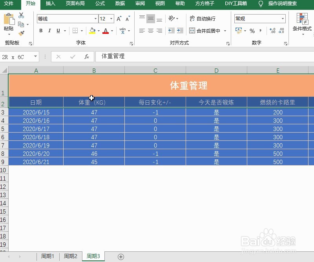Apply Percent number style
This screenshot has height=262, width=314.
click(252, 30)
